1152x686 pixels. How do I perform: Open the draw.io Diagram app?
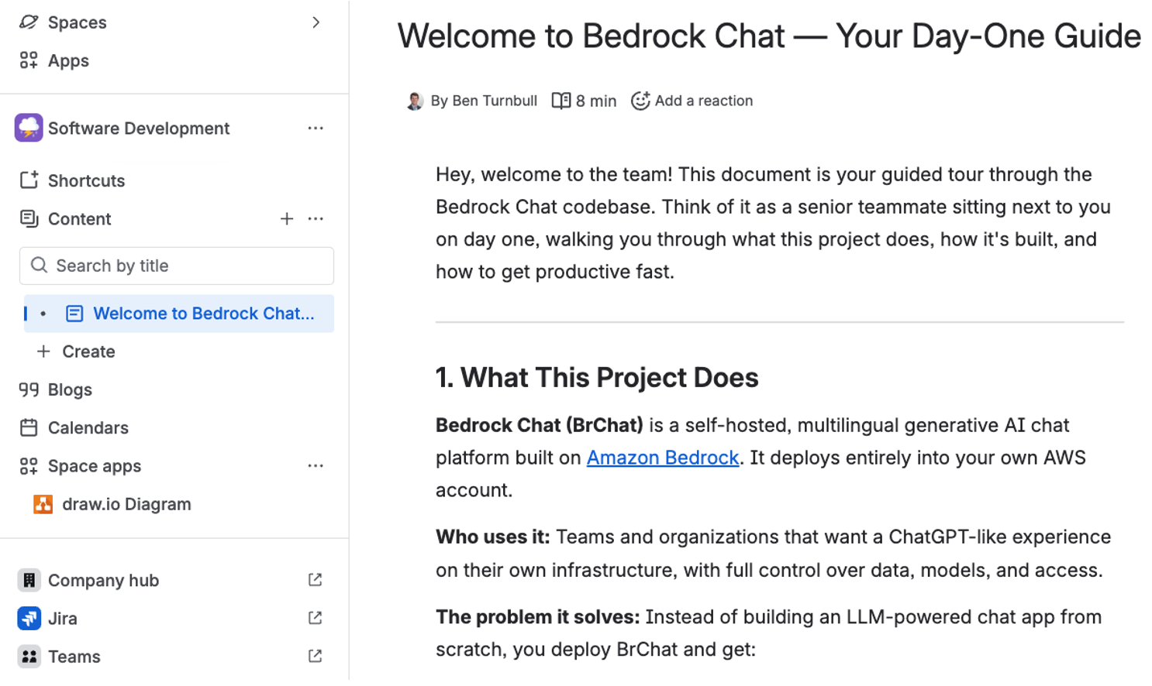pyautogui.click(x=126, y=504)
